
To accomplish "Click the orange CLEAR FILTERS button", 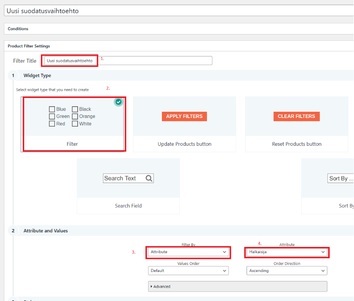I will pyautogui.click(x=296, y=116).
